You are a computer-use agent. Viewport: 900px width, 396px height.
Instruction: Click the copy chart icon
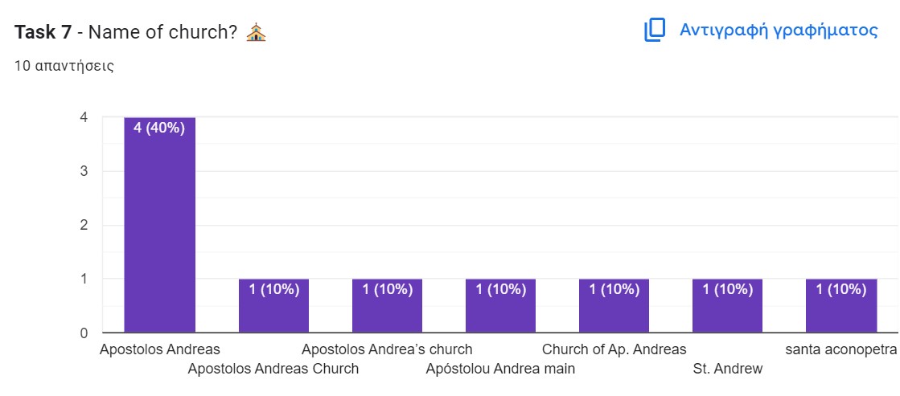(655, 31)
